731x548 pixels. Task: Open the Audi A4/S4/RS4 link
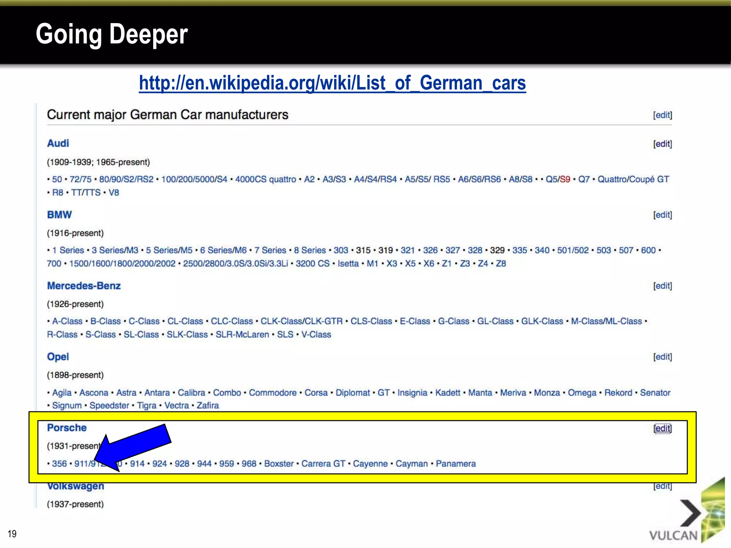(375, 179)
